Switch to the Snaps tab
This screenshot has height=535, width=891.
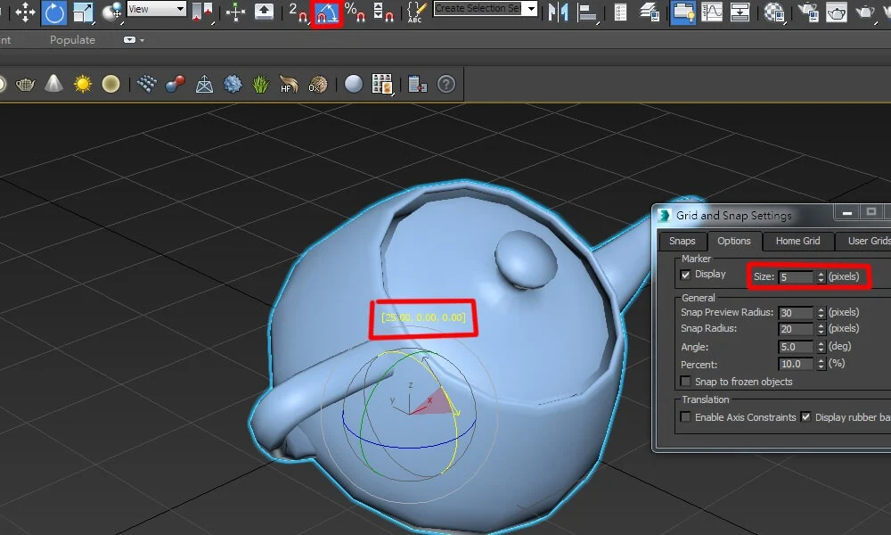(x=682, y=241)
